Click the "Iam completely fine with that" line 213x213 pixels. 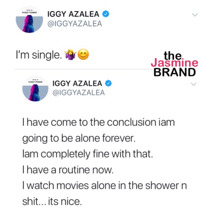(x=88, y=154)
